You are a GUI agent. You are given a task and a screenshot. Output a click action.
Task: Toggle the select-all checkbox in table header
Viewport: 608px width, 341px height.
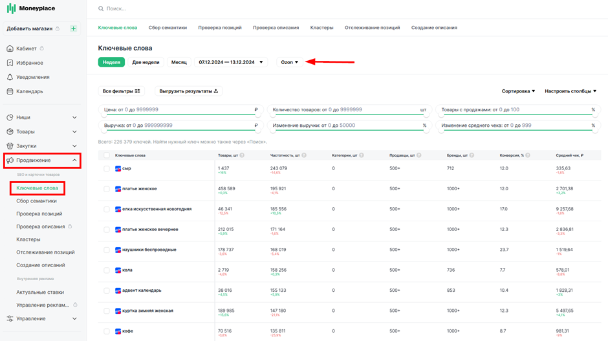[107, 155]
